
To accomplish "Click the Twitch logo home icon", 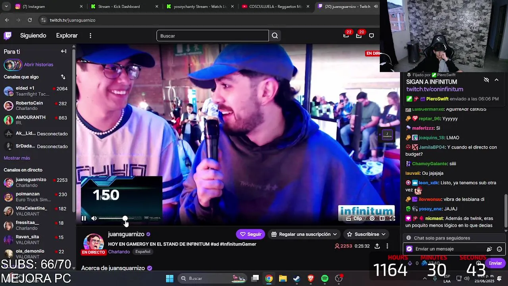I will pos(8,36).
